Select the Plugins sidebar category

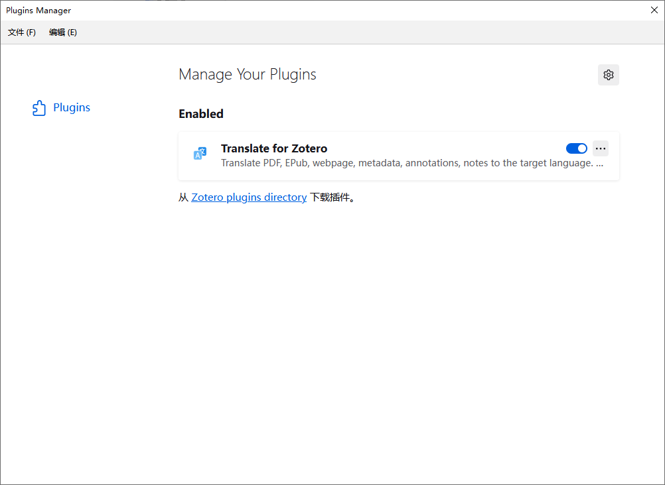62,107
